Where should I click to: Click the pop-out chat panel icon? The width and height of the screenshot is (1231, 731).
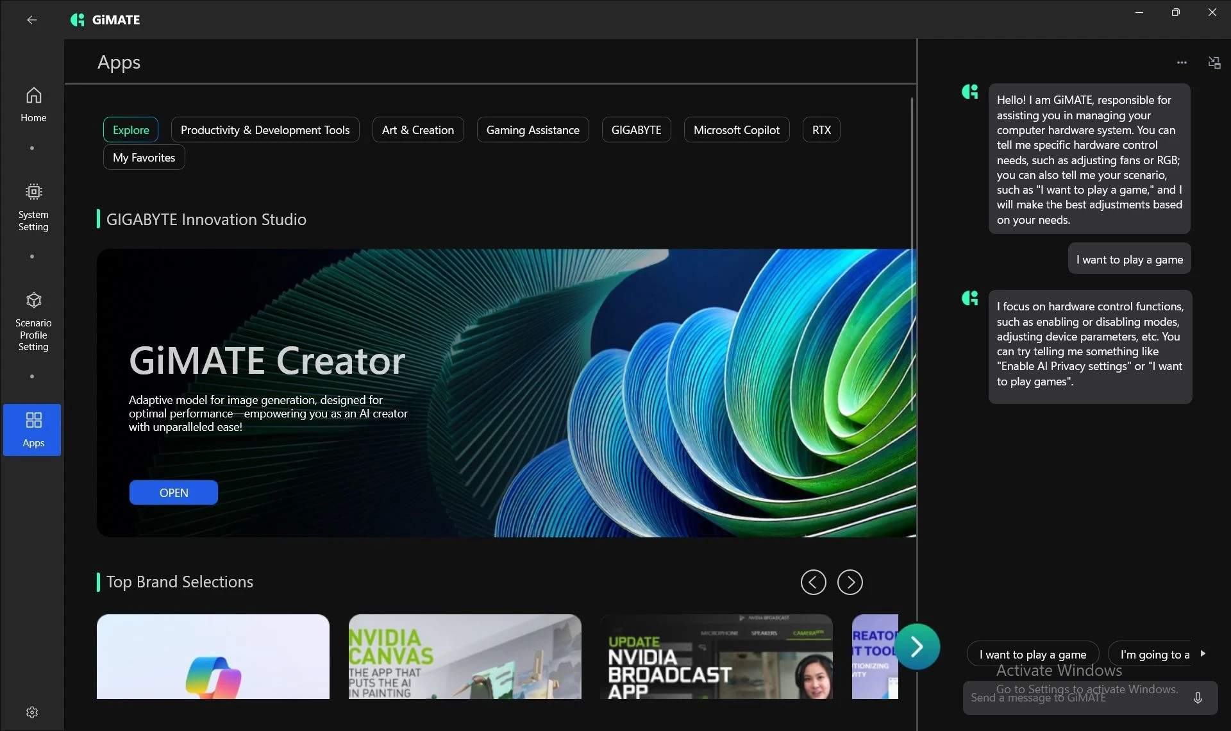click(x=1214, y=62)
